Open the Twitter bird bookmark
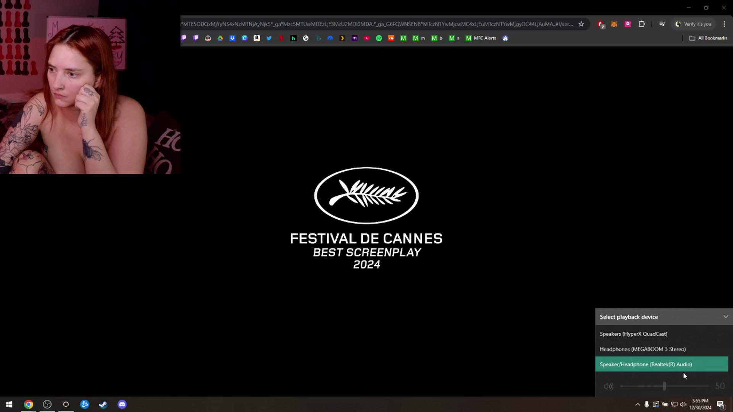Viewport: 733px width, 412px height. coord(269,38)
